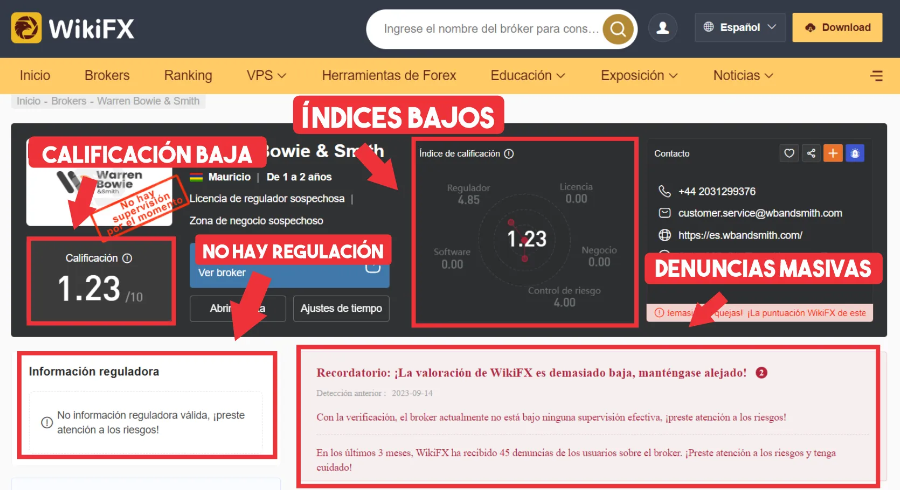Click info icon next to Calificación

pyautogui.click(x=127, y=258)
